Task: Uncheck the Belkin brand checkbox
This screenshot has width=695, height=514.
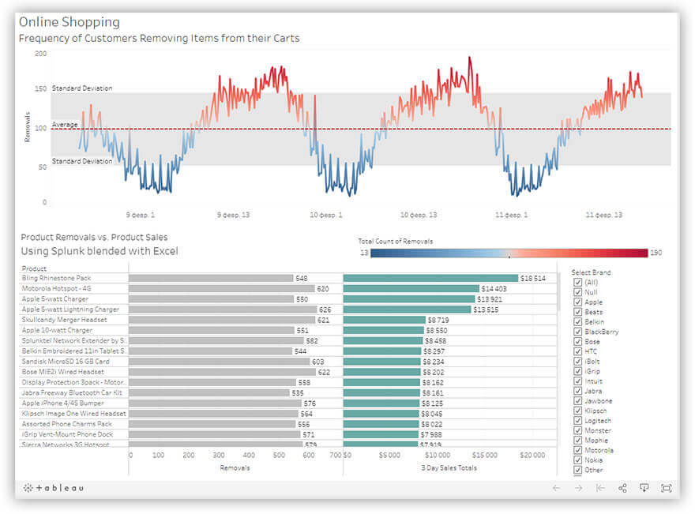Action: (x=577, y=321)
